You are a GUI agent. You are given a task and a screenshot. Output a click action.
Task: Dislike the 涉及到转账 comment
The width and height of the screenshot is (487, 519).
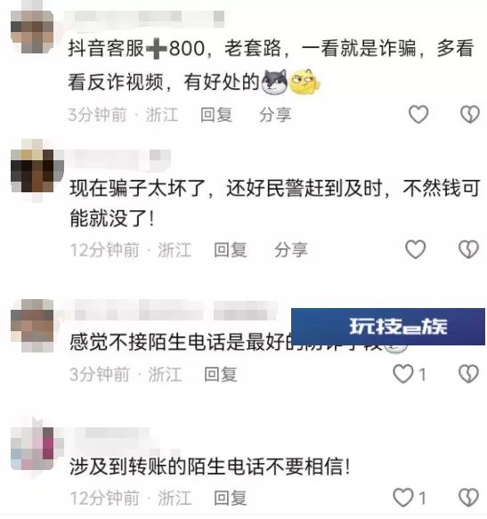tap(468, 498)
